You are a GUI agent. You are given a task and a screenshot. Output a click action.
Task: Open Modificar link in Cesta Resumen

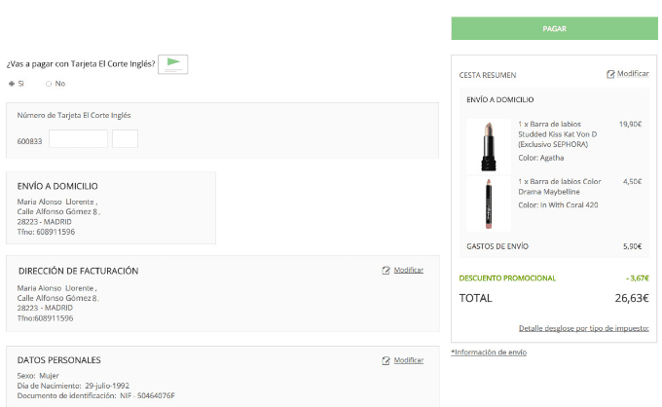[633, 73]
